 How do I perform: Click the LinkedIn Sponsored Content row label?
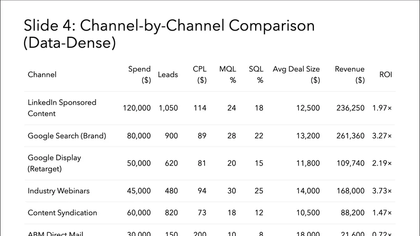point(62,108)
